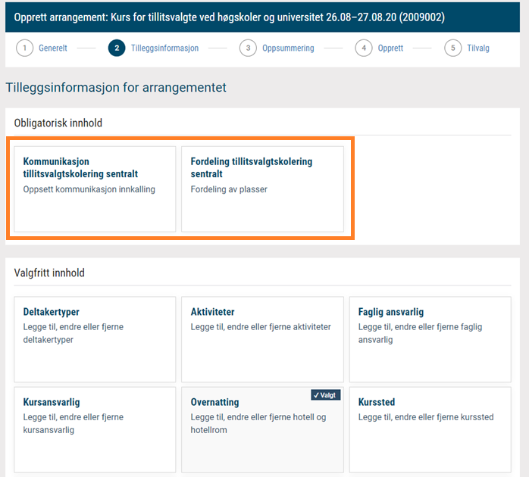The width and height of the screenshot is (529, 477).
Task: Go to the Generelt step
Action: [x=53, y=48]
